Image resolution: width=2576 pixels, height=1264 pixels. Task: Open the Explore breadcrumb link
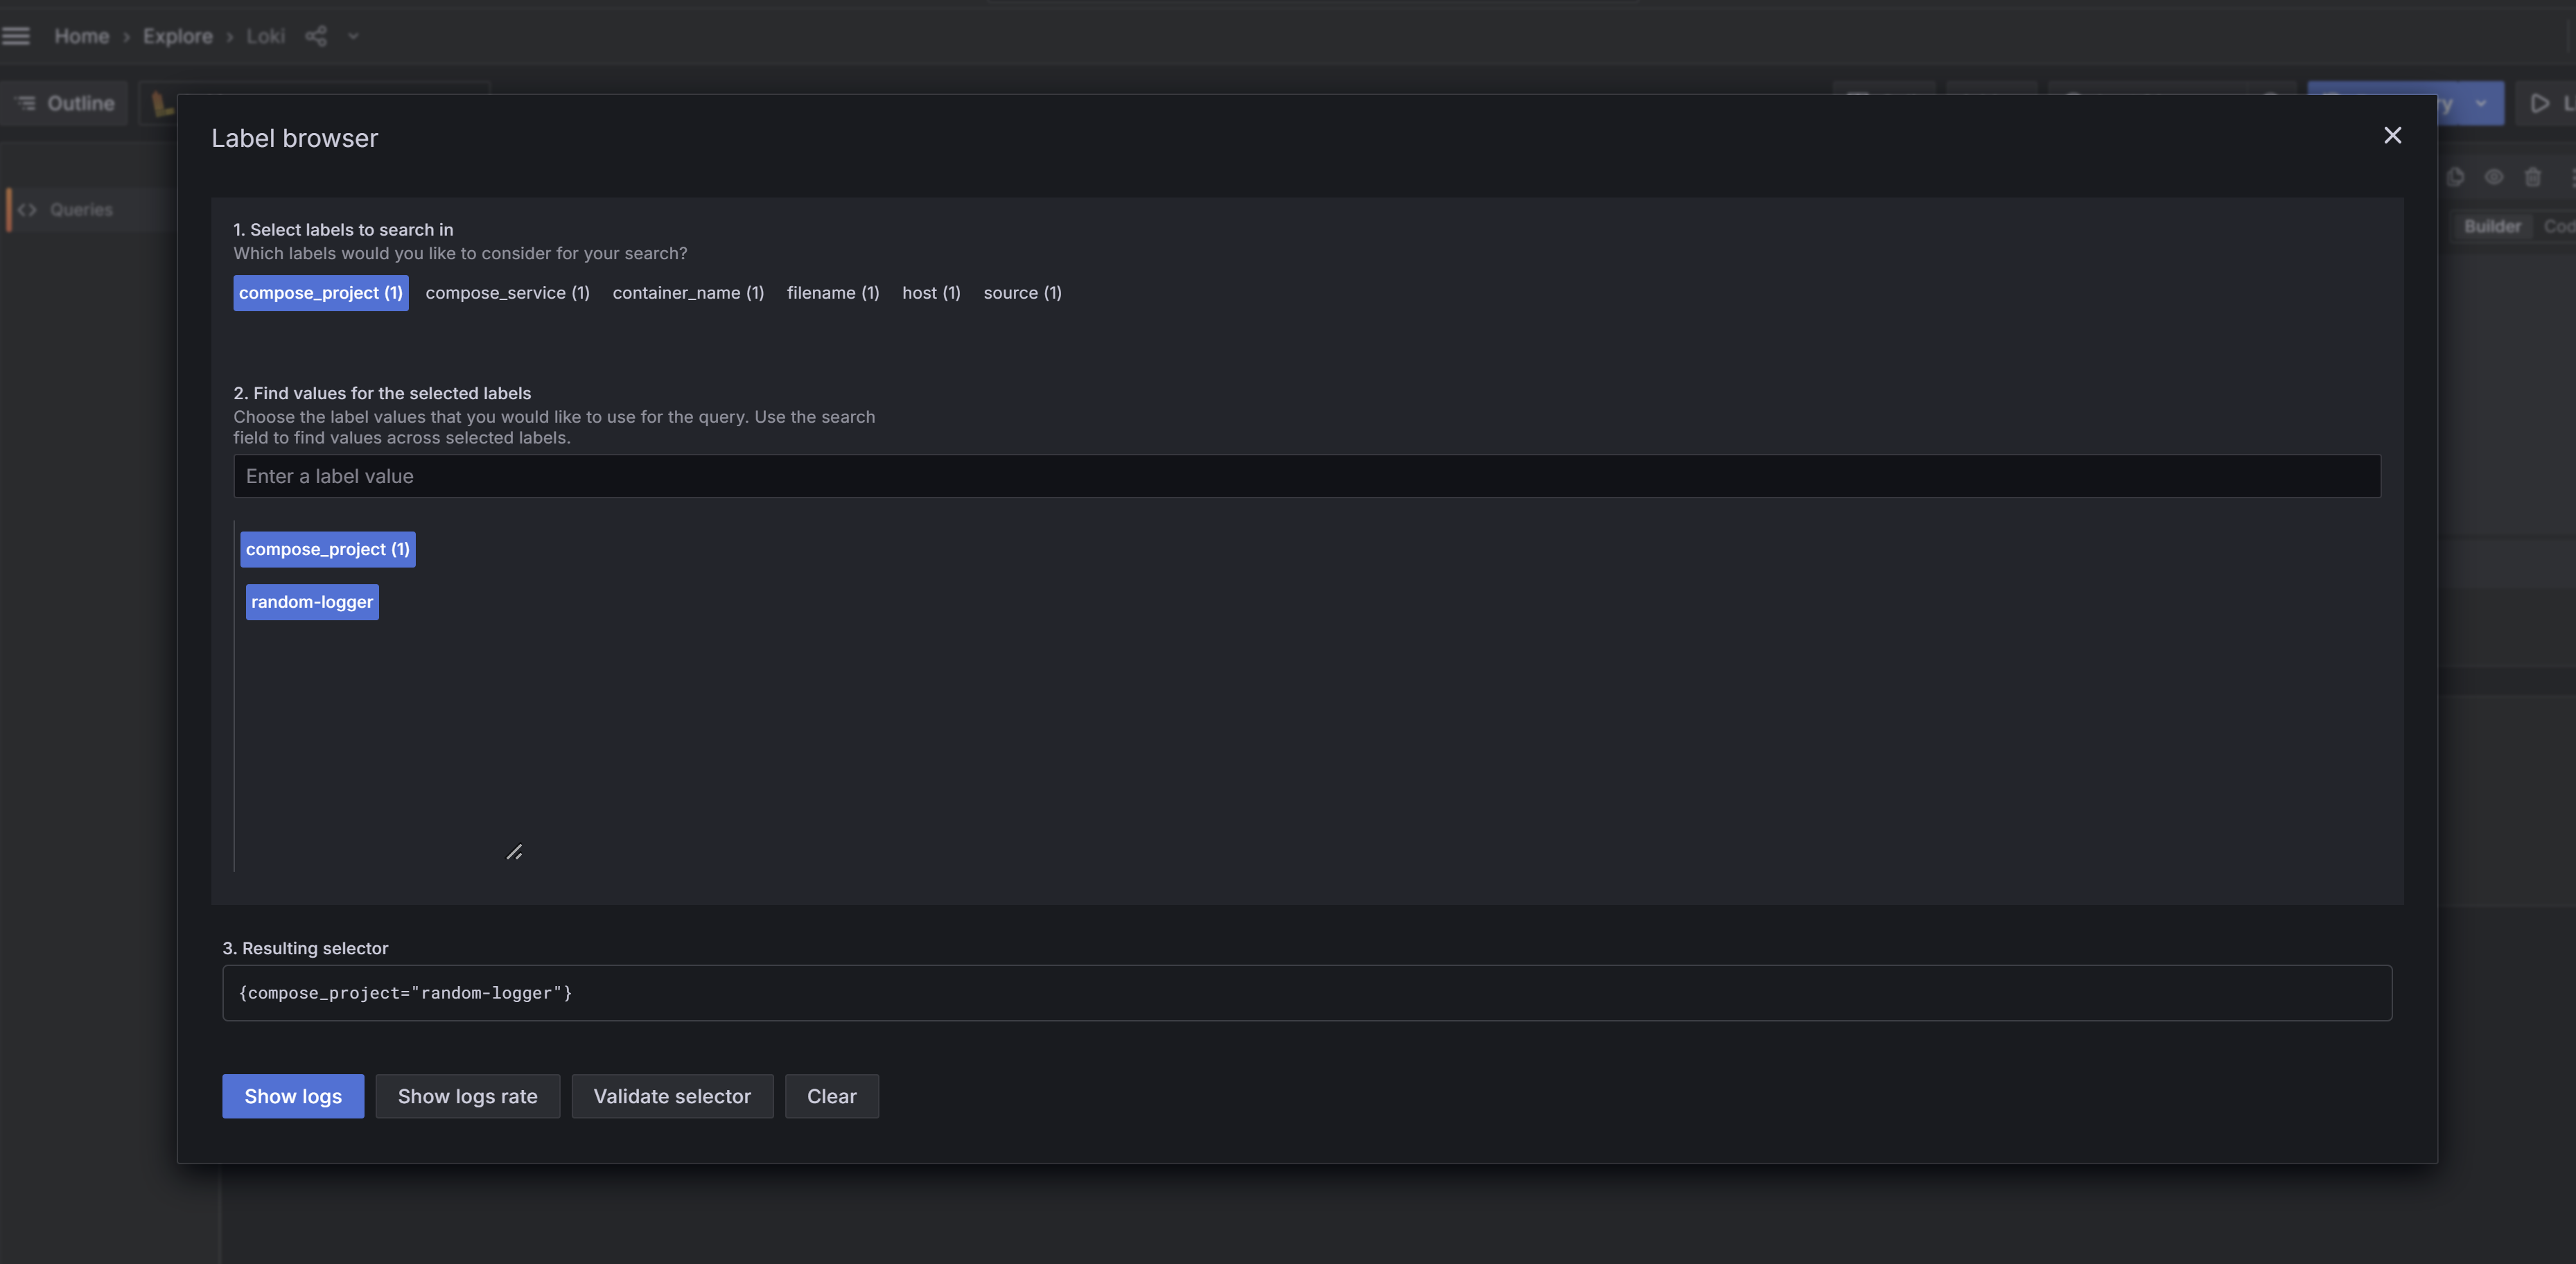coord(178,36)
